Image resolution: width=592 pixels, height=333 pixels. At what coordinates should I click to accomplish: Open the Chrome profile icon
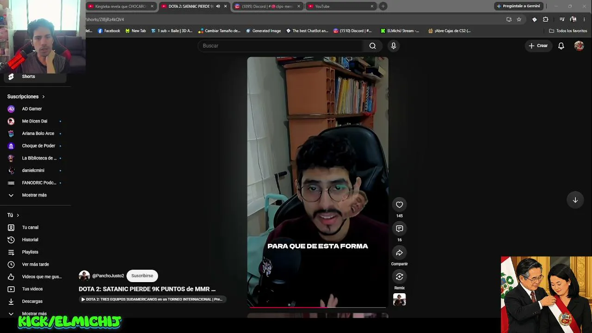(573, 19)
